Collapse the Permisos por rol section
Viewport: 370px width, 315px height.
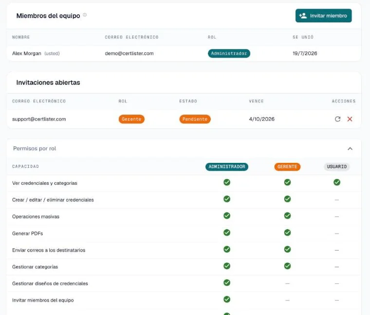350,149
